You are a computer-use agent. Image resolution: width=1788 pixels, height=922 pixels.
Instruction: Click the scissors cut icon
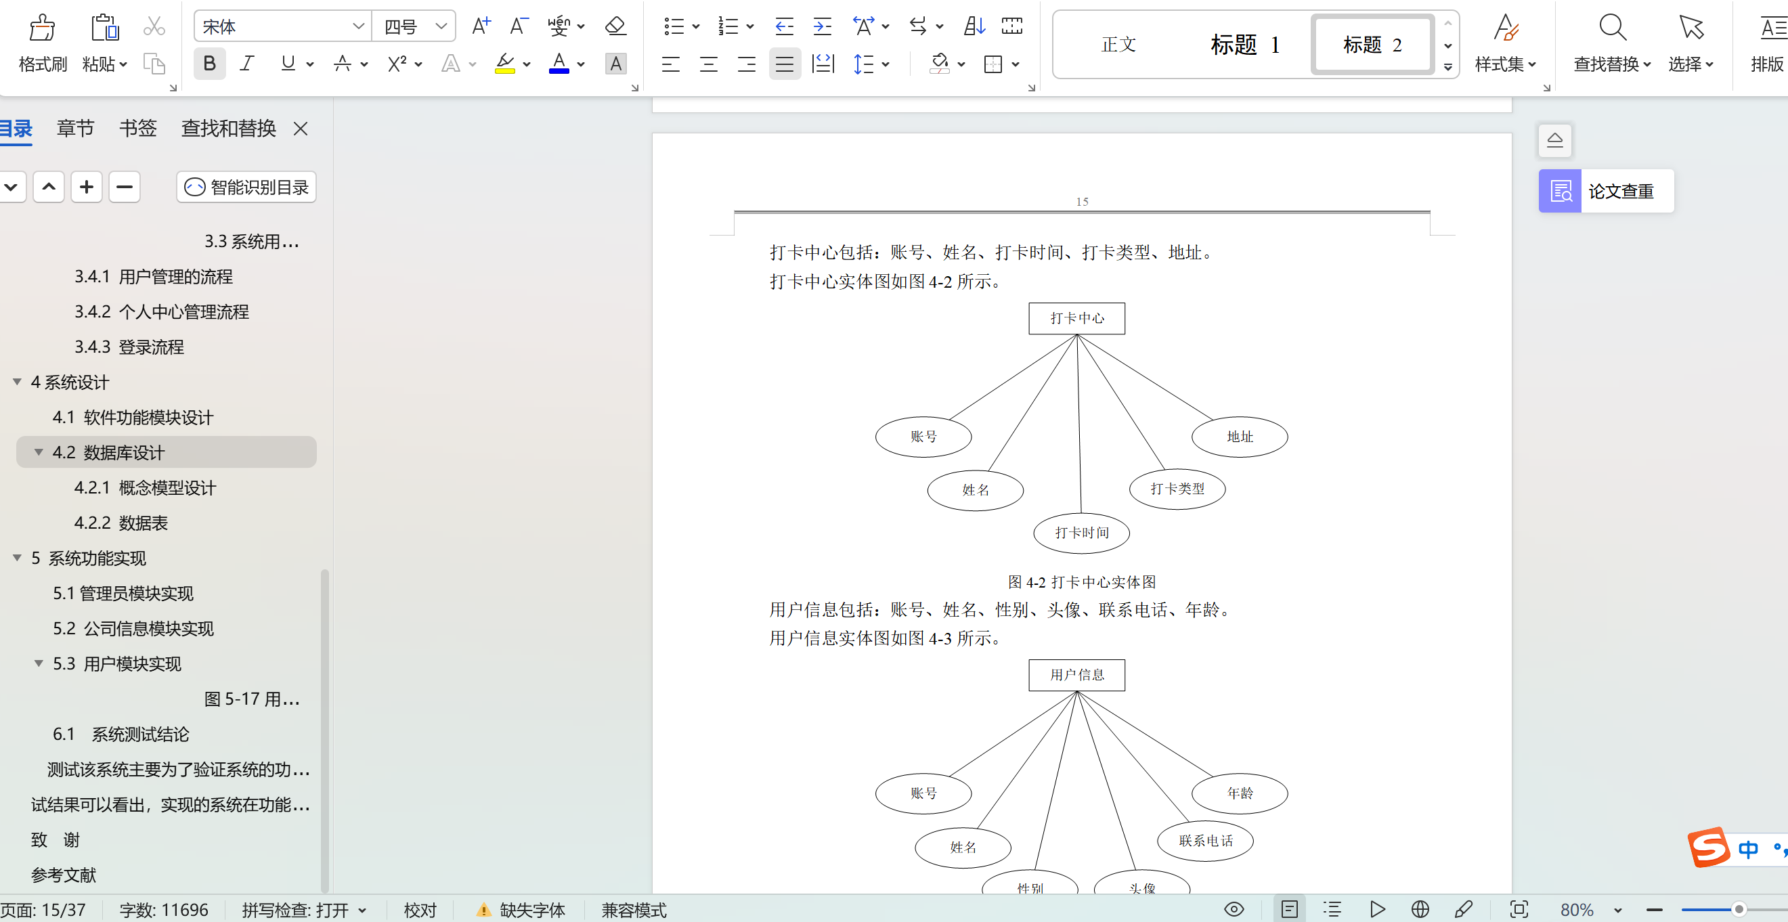154,26
